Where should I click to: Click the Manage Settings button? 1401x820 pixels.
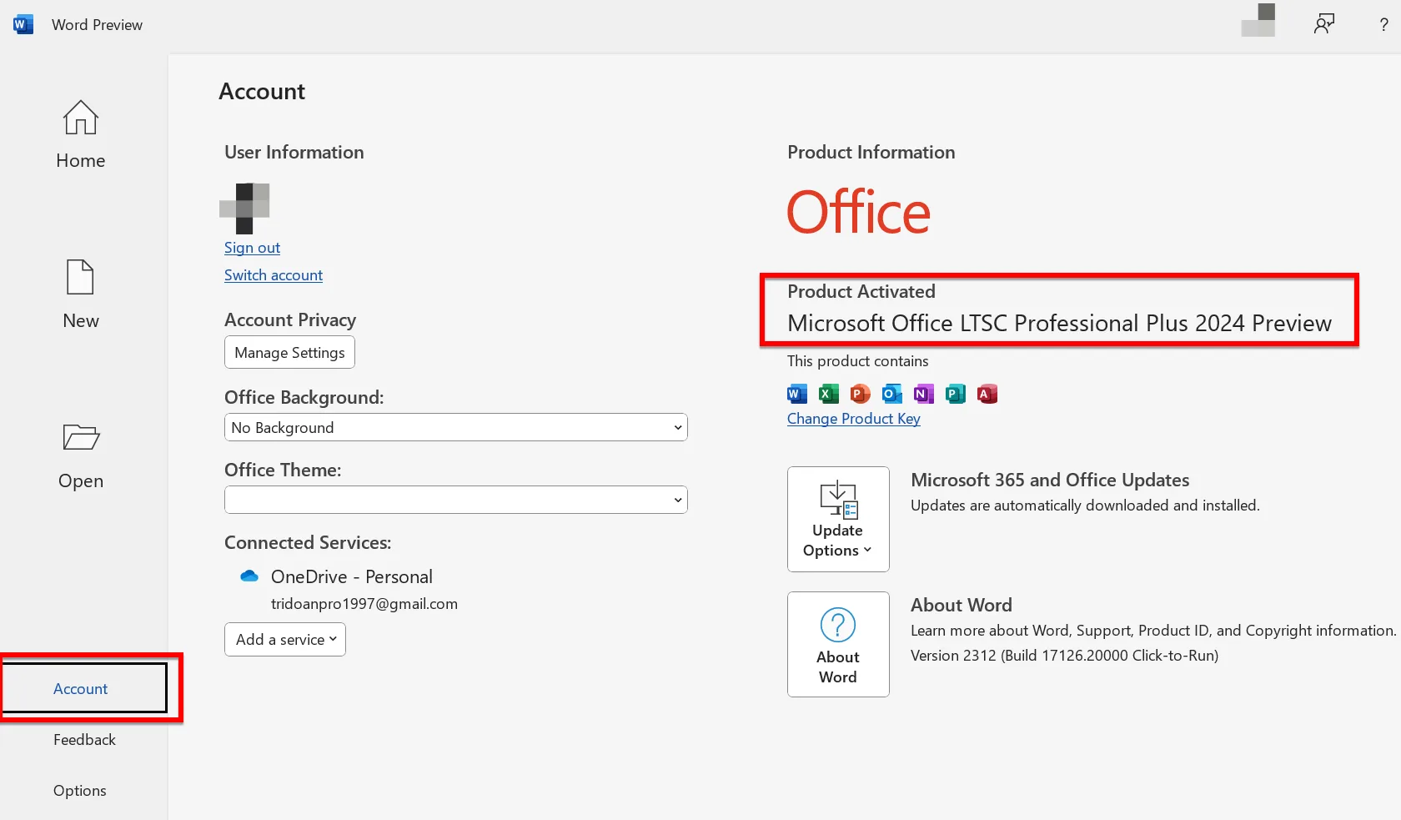coord(289,352)
